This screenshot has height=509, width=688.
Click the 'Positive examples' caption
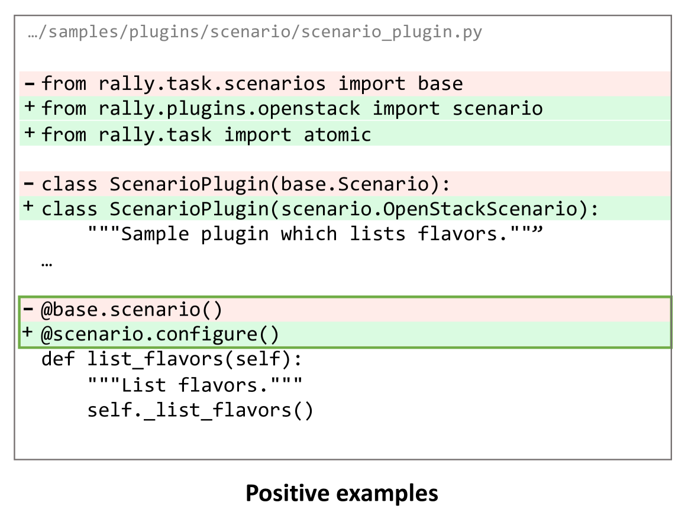click(342, 492)
